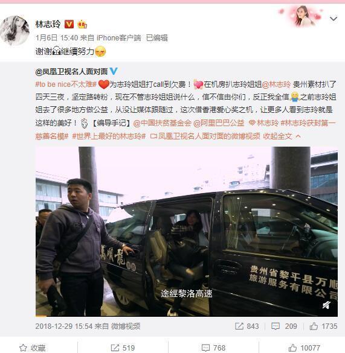
Task: Expand the post options chevron menu
Action: click(334, 19)
